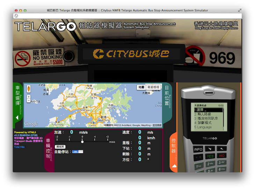The width and height of the screenshot is (255, 190).
Task: Click the fullscreen arrows in the title bar
Action: point(239,10)
